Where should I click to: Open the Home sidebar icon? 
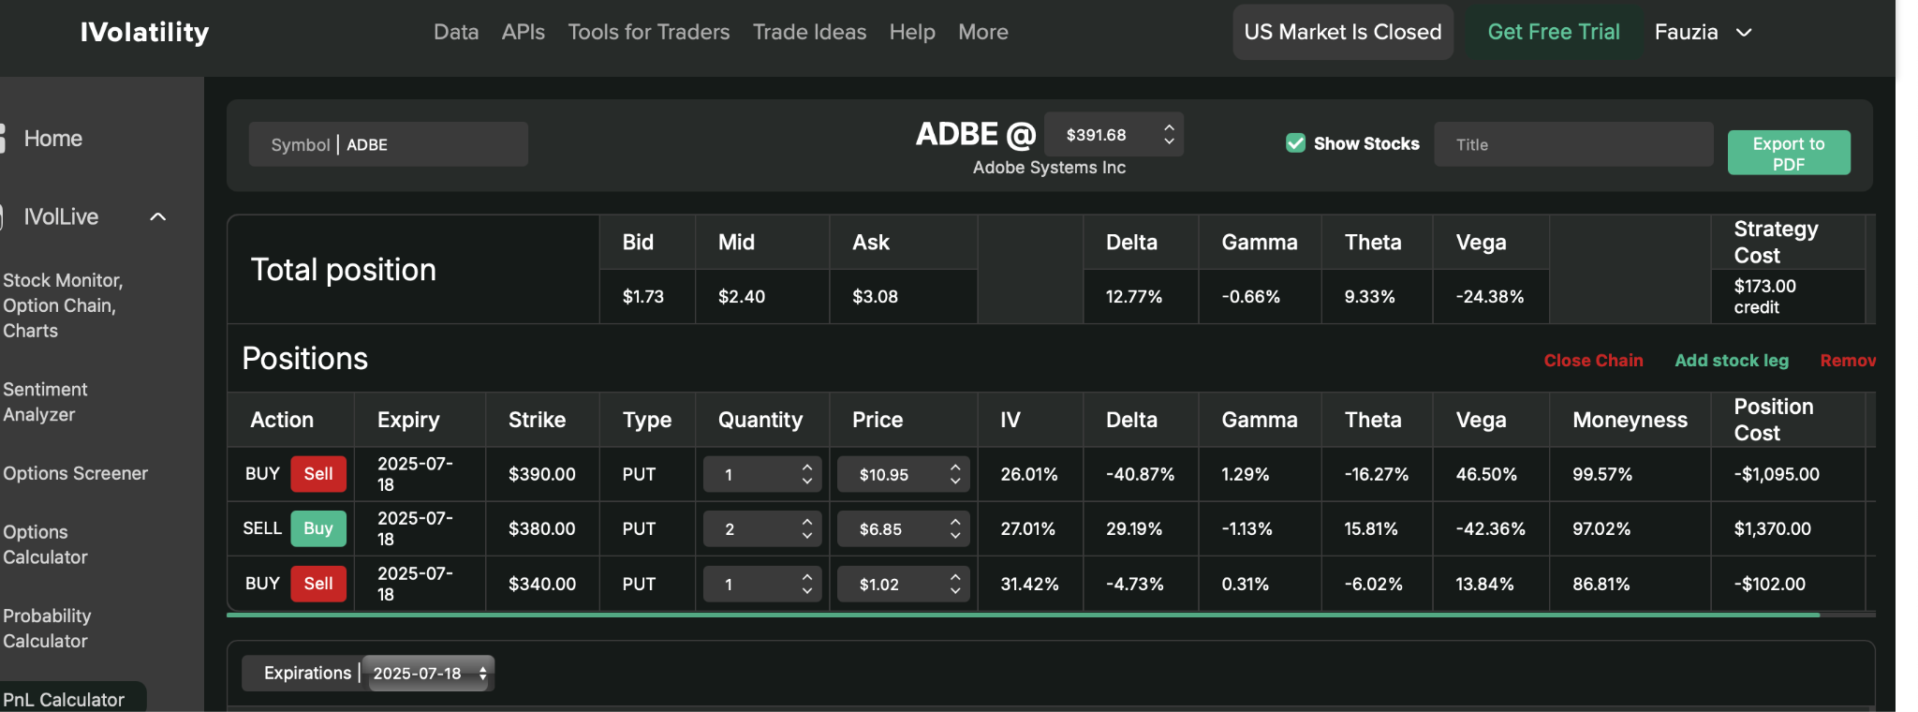click(x=3, y=139)
